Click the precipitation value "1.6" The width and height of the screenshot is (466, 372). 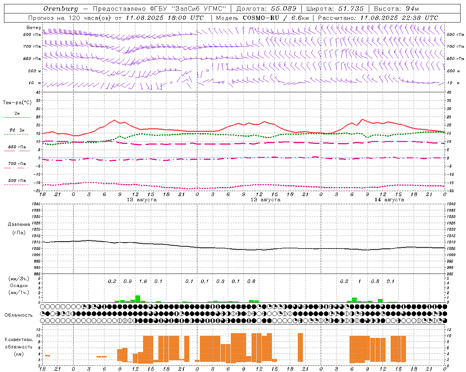click(x=143, y=282)
